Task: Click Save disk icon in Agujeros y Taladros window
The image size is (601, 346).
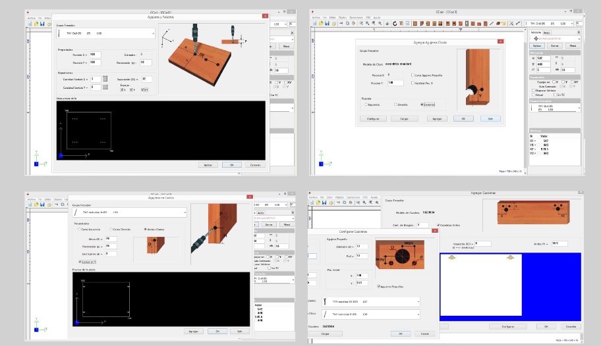Action: [x=42, y=24]
